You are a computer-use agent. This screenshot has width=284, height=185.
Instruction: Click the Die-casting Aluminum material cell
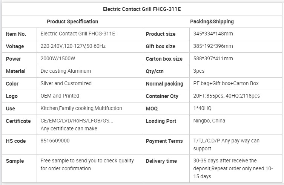pyautogui.click(x=89, y=71)
